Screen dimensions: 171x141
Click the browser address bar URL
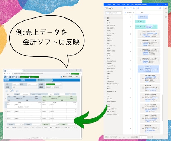pos(29,73)
